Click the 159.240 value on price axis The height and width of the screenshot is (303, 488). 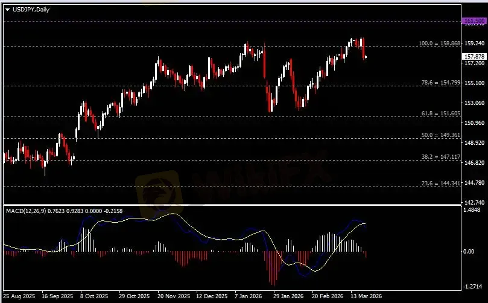click(x=474, y=43)
